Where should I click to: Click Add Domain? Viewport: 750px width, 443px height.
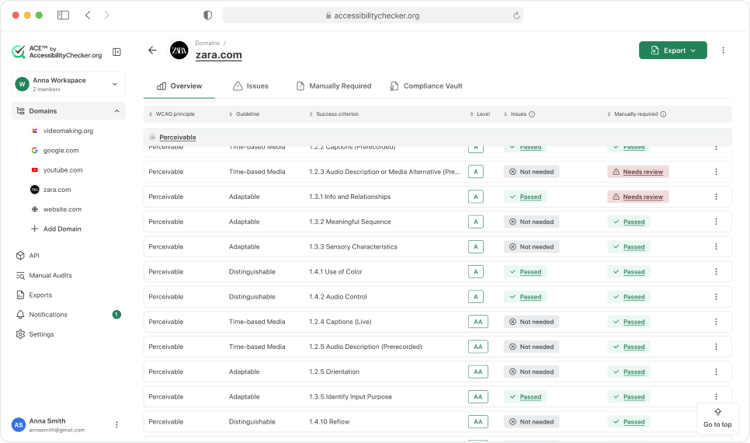click(x=56, y=229)
